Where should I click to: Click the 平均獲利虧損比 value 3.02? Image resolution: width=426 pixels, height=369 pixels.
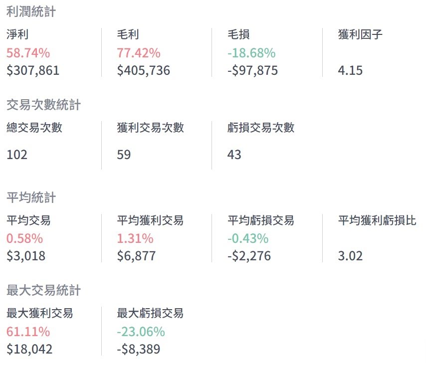350,256
